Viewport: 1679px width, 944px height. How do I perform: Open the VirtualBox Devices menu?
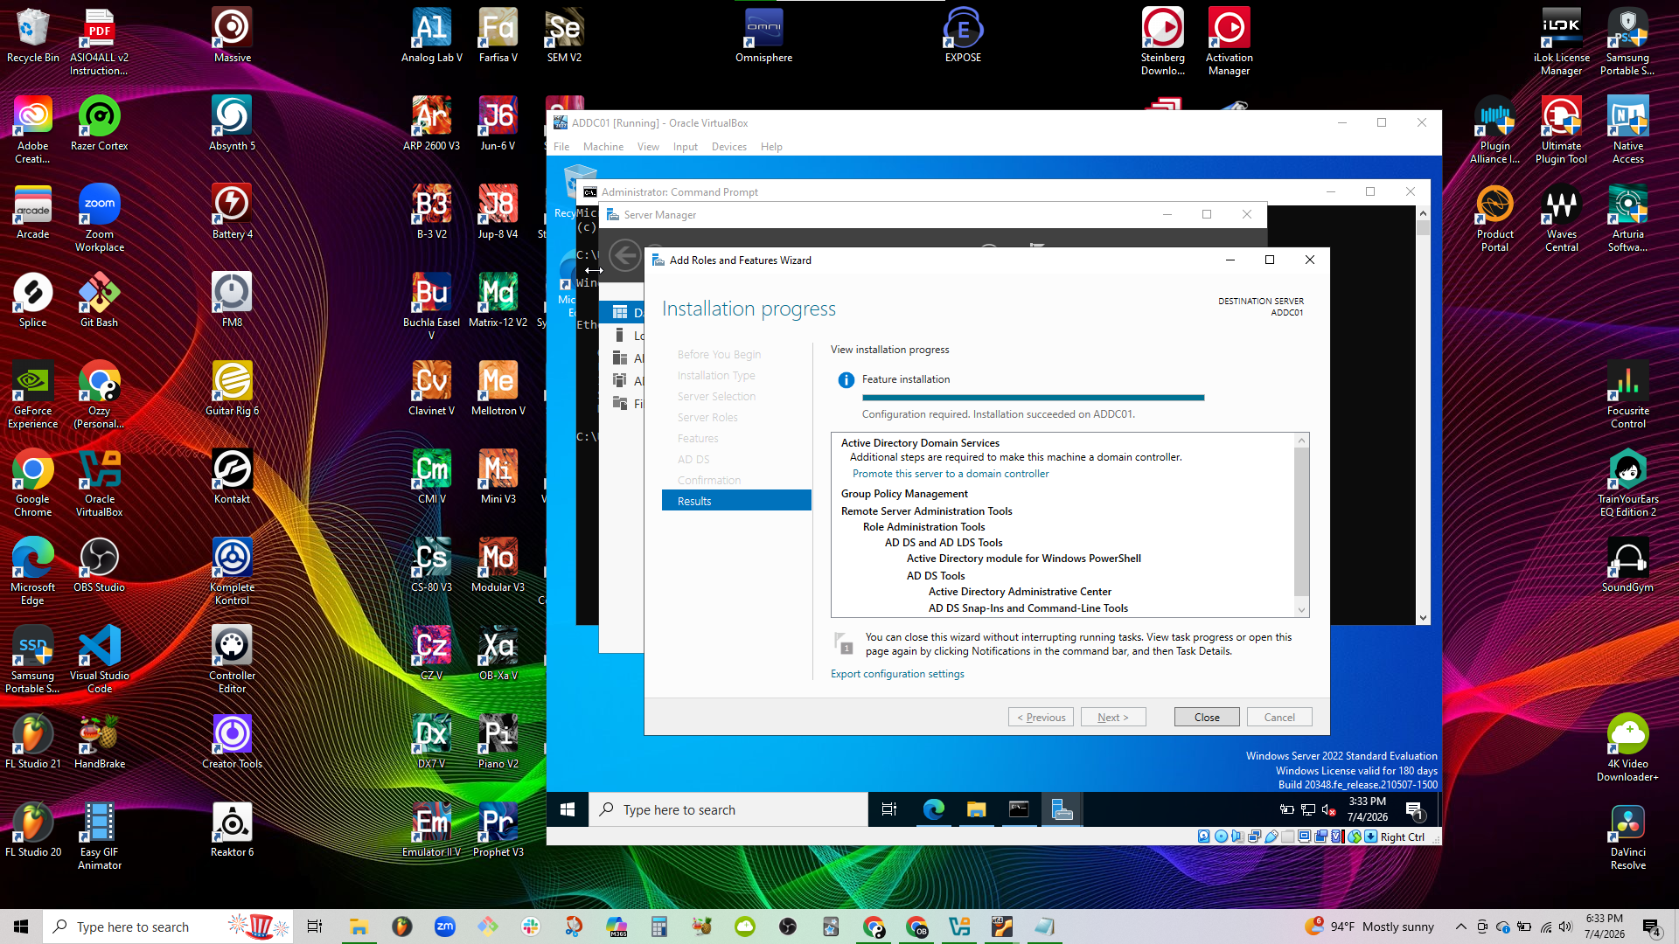[729, 147]
